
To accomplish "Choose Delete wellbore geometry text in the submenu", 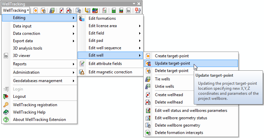I will 177,125.
